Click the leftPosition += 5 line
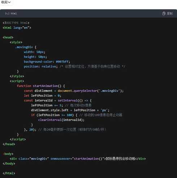Image resolution: width=177 pixels, height=178 pixels. (61, 105)
